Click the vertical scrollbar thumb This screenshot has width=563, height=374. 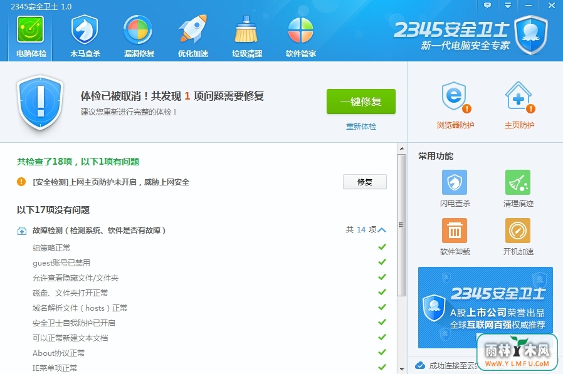pos(402,225)
